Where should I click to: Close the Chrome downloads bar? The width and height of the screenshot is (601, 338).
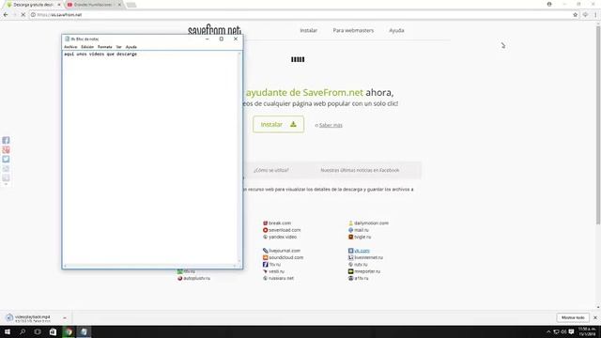click(595, 317)
